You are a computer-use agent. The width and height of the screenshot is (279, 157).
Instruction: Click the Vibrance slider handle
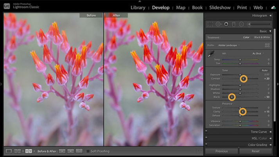[240, 121]
